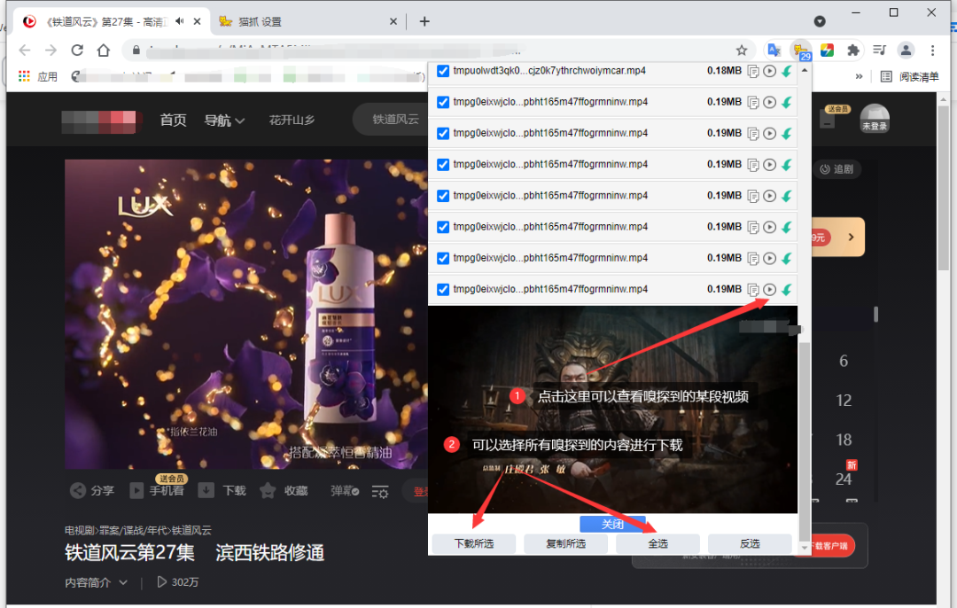Open the Extensions puzzle-piece menu
Image resolution: width=957 pixels, height=608 pixels.
pyautogui.click(x=853, y=51)
